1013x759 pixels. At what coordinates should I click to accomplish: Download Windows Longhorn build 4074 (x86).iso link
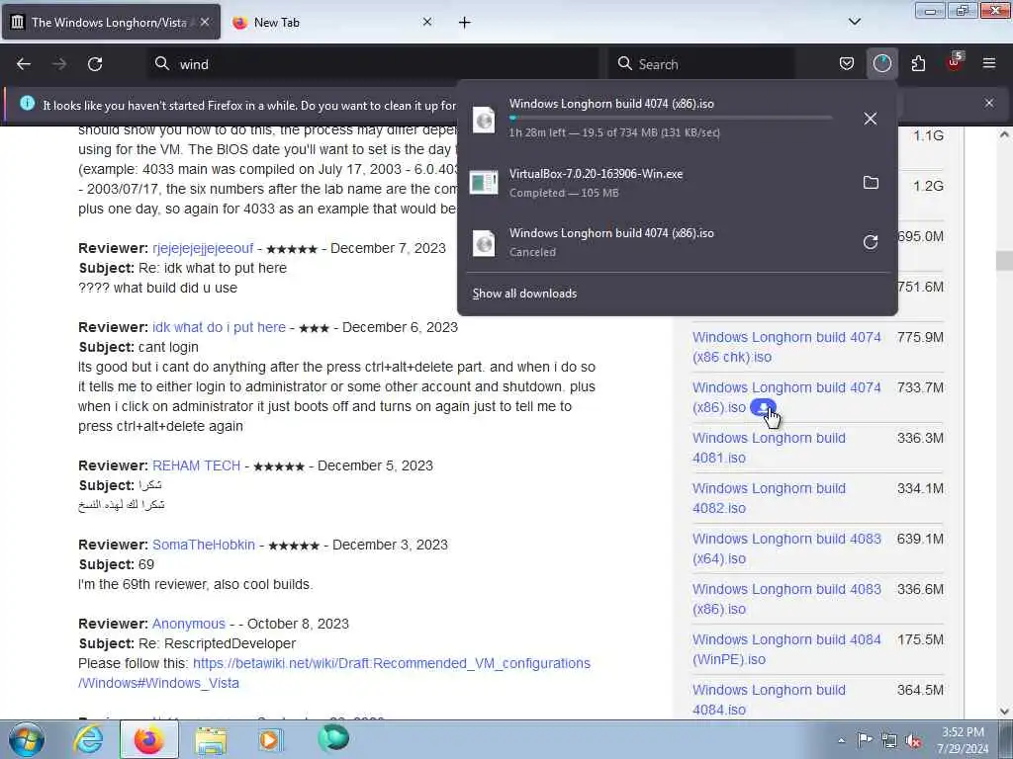coord(786,397)
